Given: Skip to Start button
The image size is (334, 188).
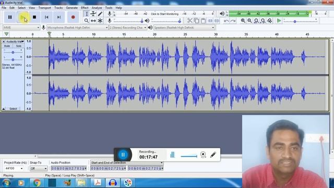Looking at the screenshot, I should pyautogui.click(x=46, y=17).
